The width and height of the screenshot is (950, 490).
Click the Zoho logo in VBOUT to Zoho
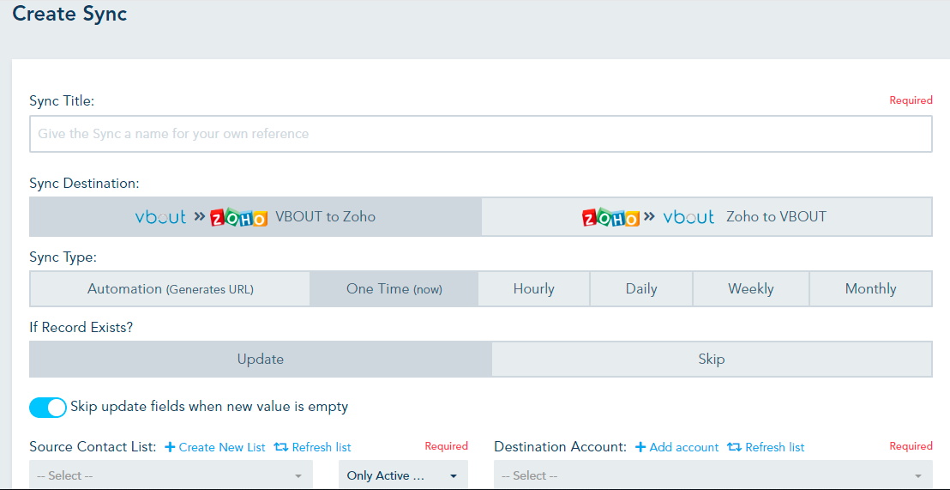238,217
